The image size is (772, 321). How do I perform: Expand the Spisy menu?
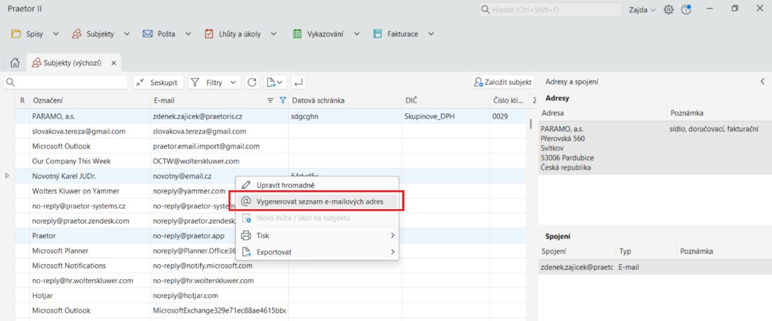(35, 34)
